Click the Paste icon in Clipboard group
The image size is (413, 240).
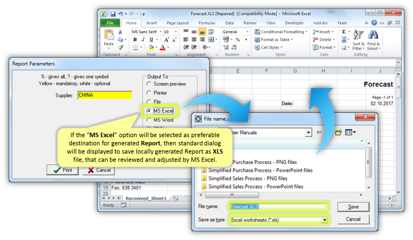tap(109, 37)
